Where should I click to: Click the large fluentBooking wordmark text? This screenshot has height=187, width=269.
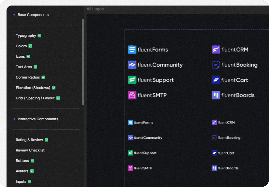click(x=239, y=65)
